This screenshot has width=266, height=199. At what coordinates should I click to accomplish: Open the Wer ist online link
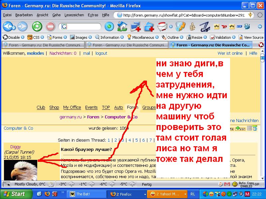coord(230,53)
